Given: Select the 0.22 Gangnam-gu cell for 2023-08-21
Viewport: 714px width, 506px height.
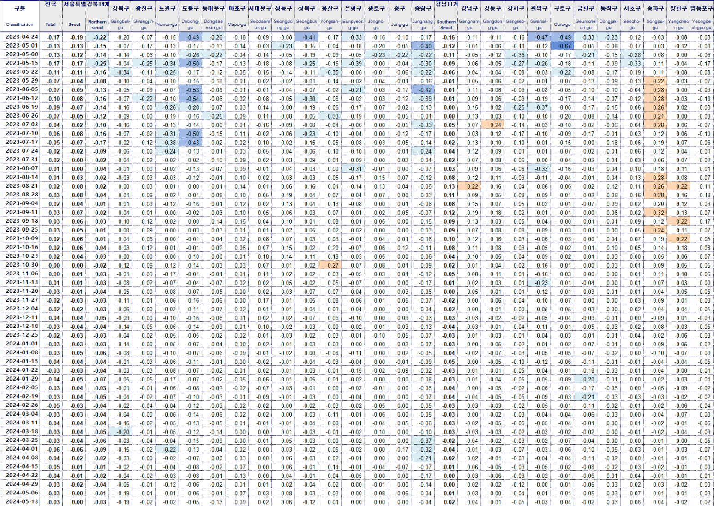Looking at the screenshot, I should tap(469, 186).
